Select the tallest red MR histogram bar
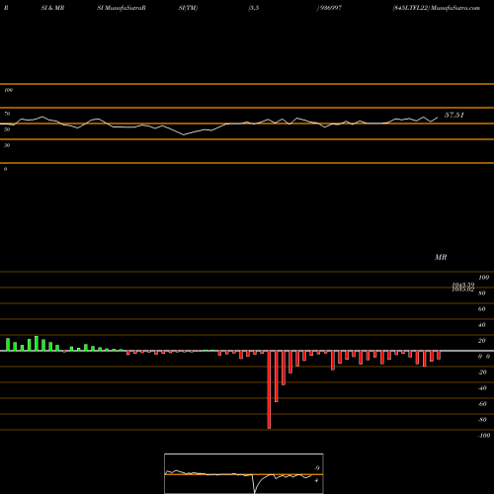Screen dimensions: 494x494 tap(269, 389)
